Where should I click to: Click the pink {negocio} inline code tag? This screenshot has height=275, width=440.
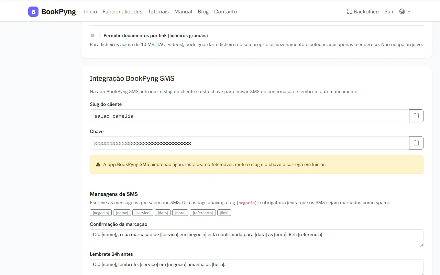coord(246,203)
